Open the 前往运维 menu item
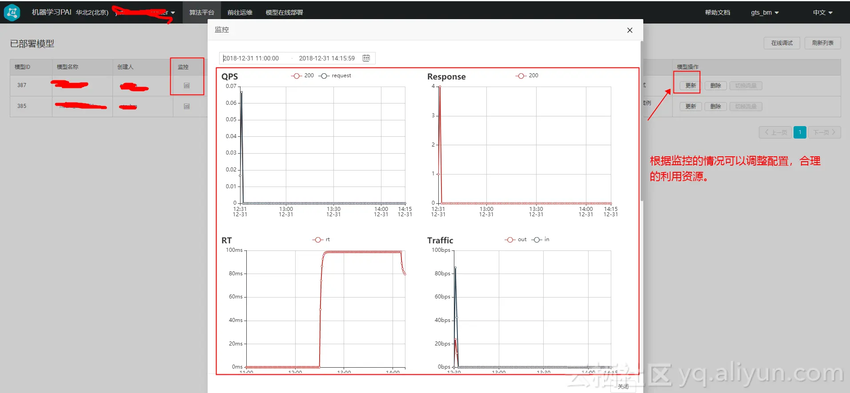Screen dimensions: 850x393 pyautogui.click(x=240, y=12)
